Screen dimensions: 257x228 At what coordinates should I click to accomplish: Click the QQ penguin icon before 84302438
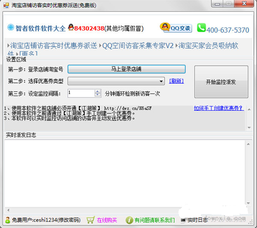pyautogui.click(x=71, y=27)
